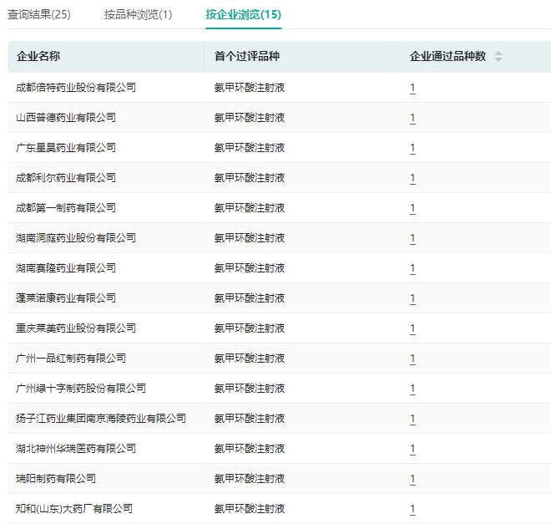Click count link for 山西普德药业有限公司
551x524 pixels.
tap(412, 118)
